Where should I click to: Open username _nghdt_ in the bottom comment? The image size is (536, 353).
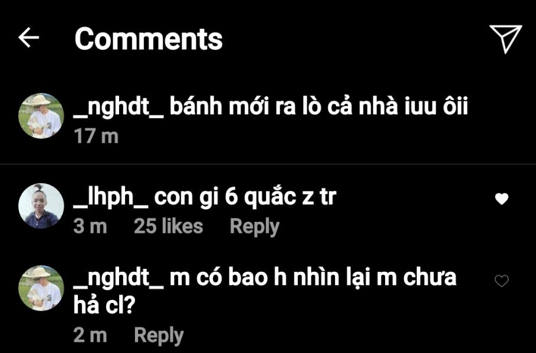point(119,277)
